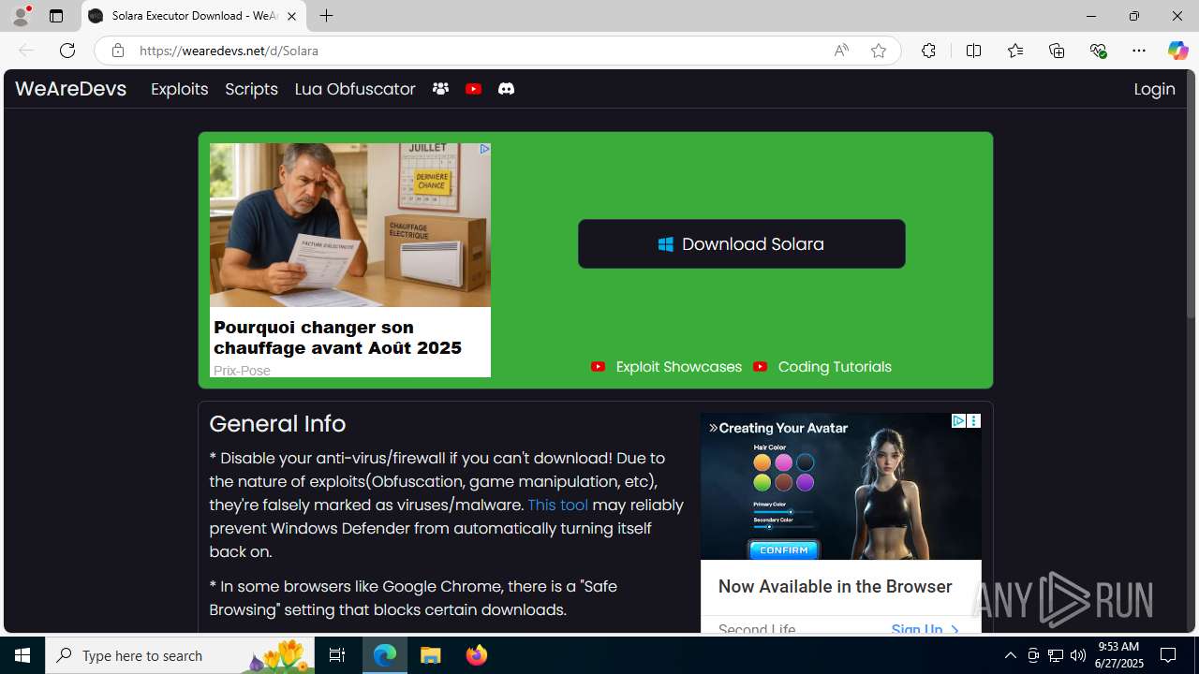Go to WeAreDevs home logo
This screenshot has width=1199, height=674.
(70, 89)
